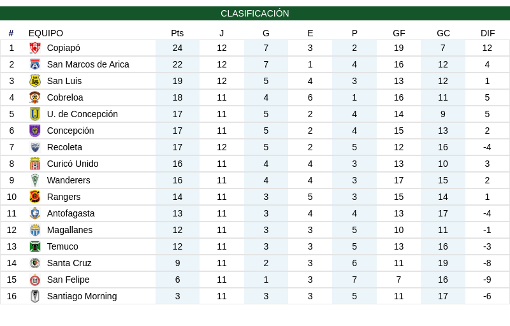
Task: Click the Pts column header
Action: point(177,33)
